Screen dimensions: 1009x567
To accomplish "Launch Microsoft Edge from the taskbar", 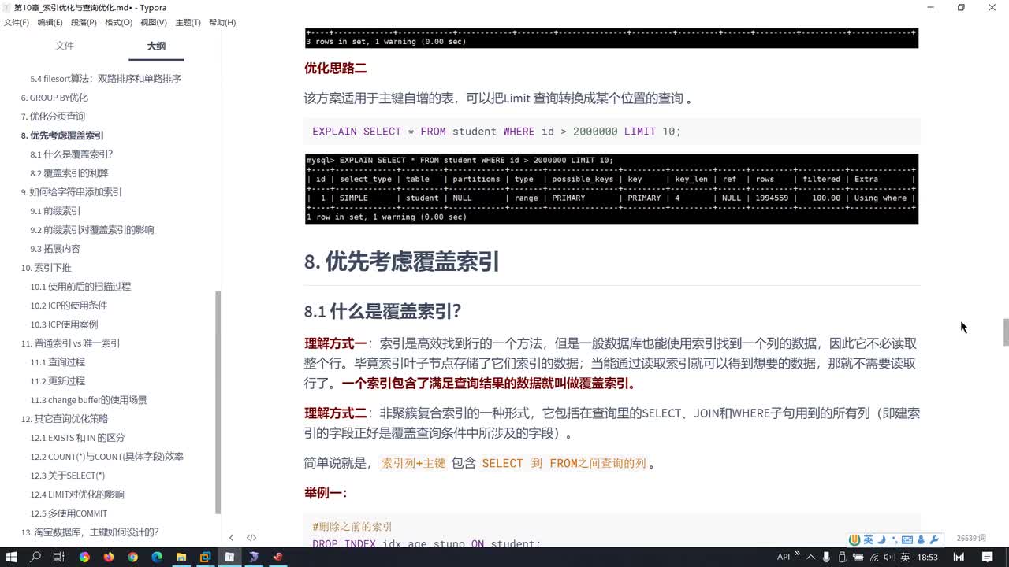I will click(x=157, y=557).
